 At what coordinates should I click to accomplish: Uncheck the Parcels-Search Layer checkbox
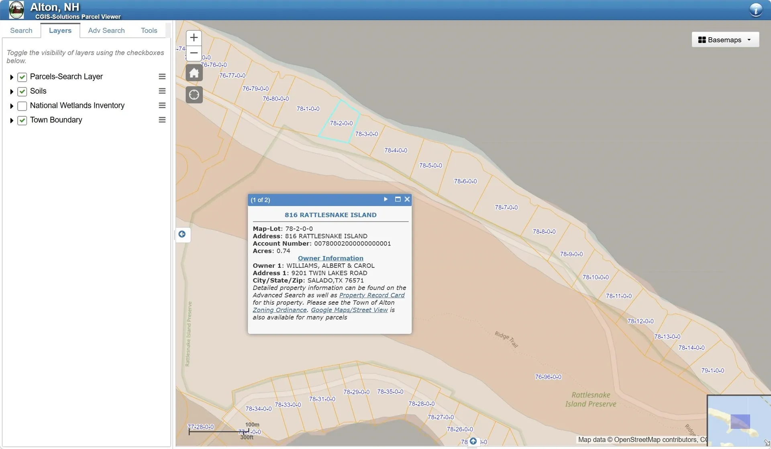22,77
